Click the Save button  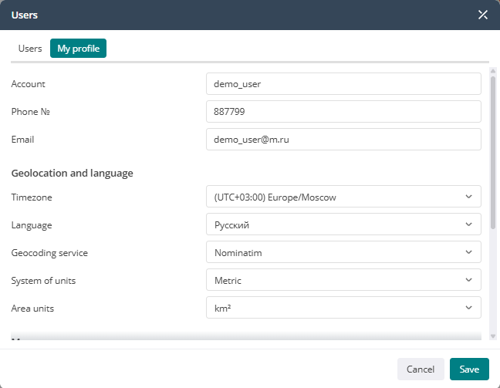point(469,369)
